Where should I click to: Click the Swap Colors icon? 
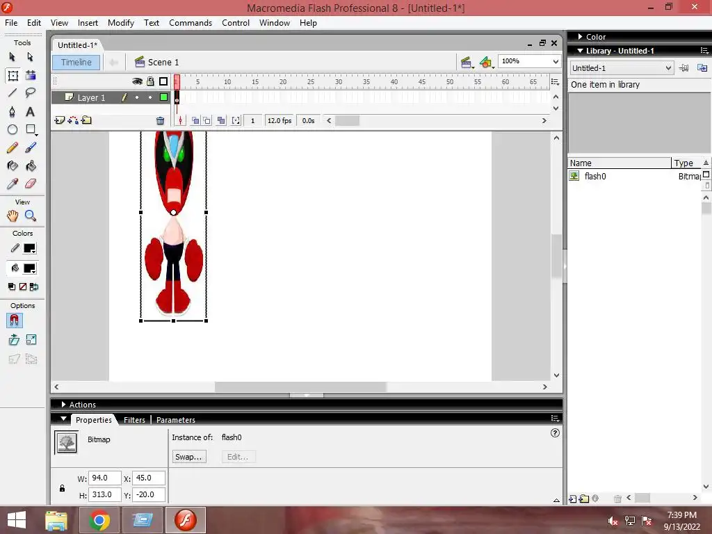pos(34,287)
